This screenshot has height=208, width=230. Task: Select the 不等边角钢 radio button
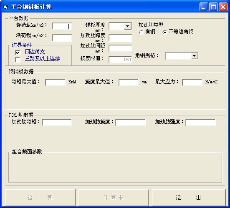tap(165, 32)
